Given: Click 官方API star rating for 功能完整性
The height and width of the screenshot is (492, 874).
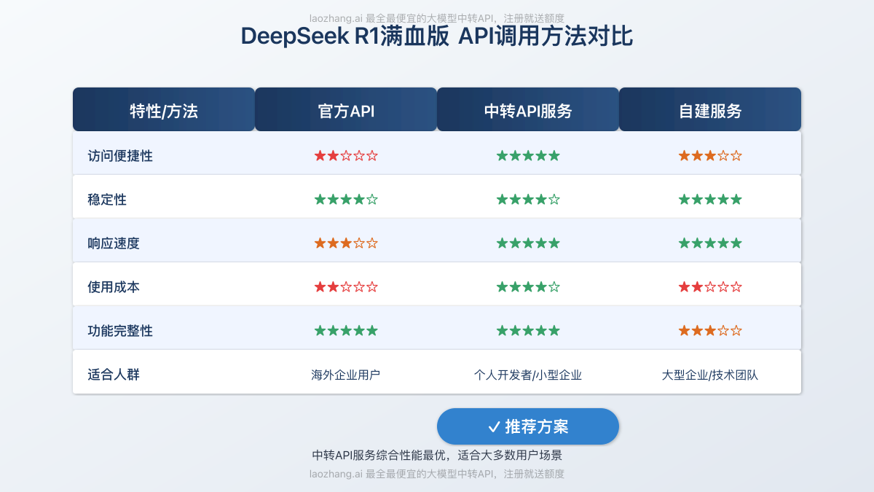Looking at the screenshot, I should [x=346, y=330].
